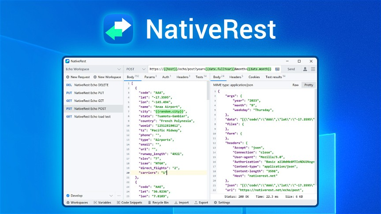Screen dimensions: 381x214
Task: Switch response view to Raw
Action: 295,85
